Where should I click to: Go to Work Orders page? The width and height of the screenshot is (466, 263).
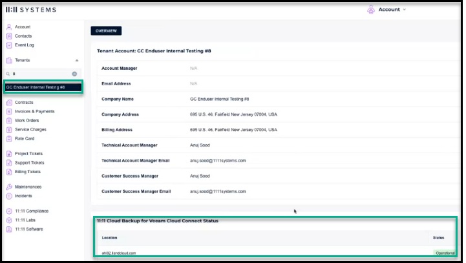point(26,121)
